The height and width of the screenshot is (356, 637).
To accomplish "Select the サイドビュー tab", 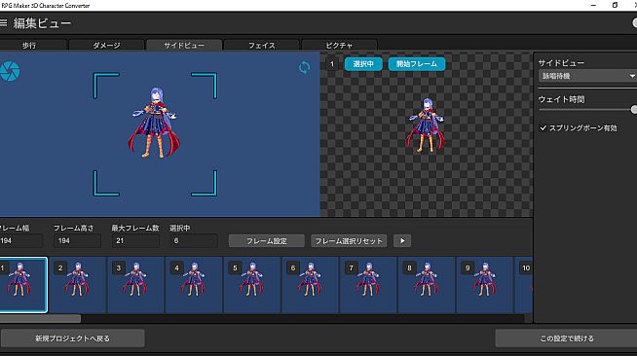I will tap(184, 46).
